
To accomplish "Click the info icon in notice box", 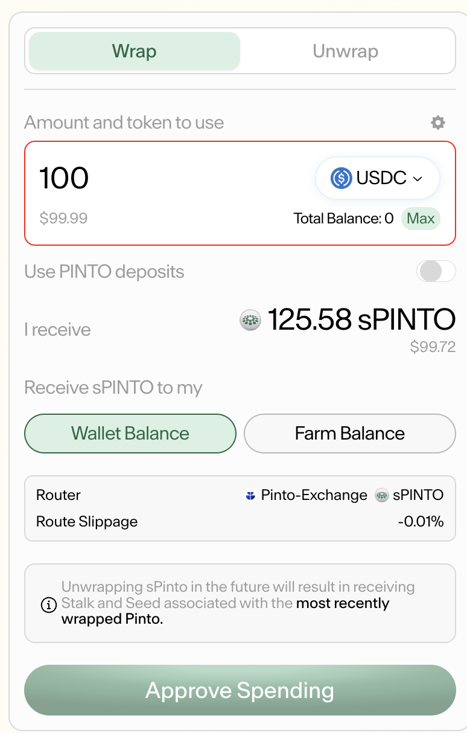I will pyautogui.click(x=48, y=604).
